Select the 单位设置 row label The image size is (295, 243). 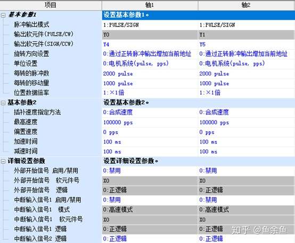tap(26, 63)
